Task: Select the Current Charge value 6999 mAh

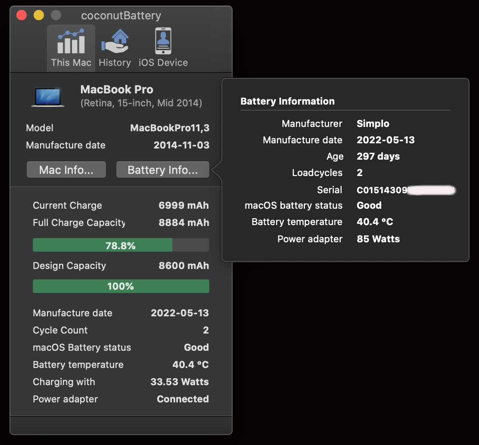Action: (x=184, y=205)
